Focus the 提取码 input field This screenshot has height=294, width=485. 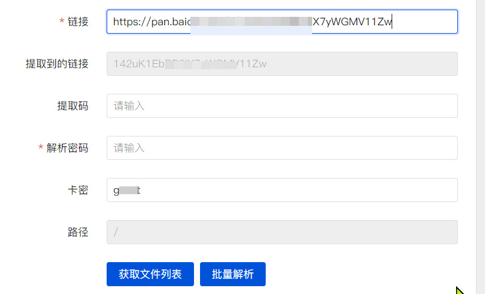click(282, 106)
